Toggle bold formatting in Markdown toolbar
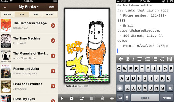174x102 pixels. [x=128, y=59]
